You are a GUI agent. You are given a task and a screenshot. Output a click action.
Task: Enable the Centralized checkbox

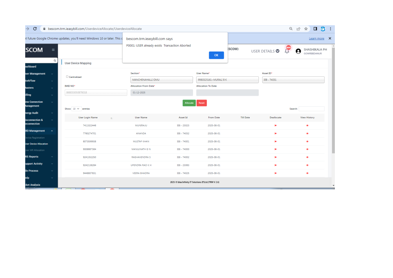point(67,76)
